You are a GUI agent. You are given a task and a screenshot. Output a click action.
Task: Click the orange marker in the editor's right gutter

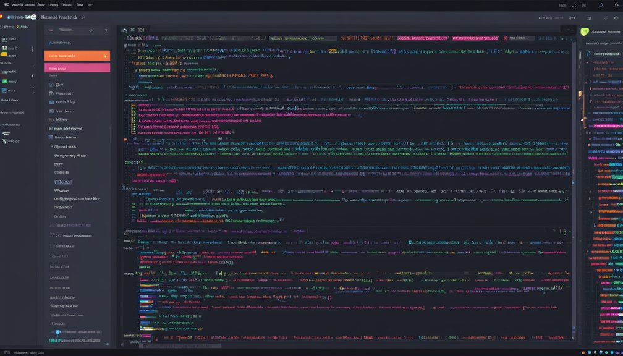tap(580, 94)
